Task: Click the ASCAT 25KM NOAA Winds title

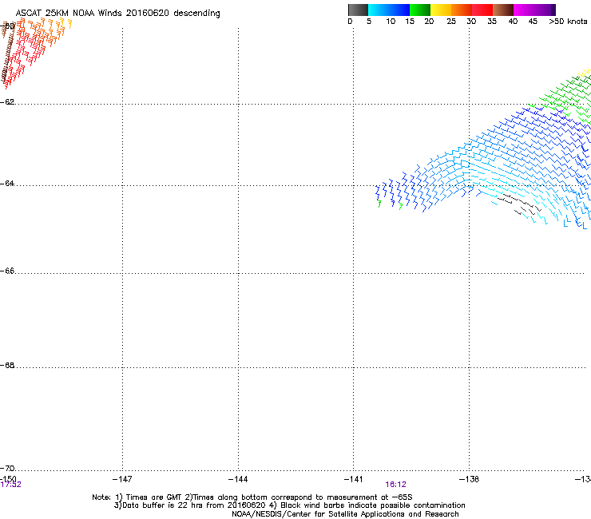Action: (x=117, y=14)
